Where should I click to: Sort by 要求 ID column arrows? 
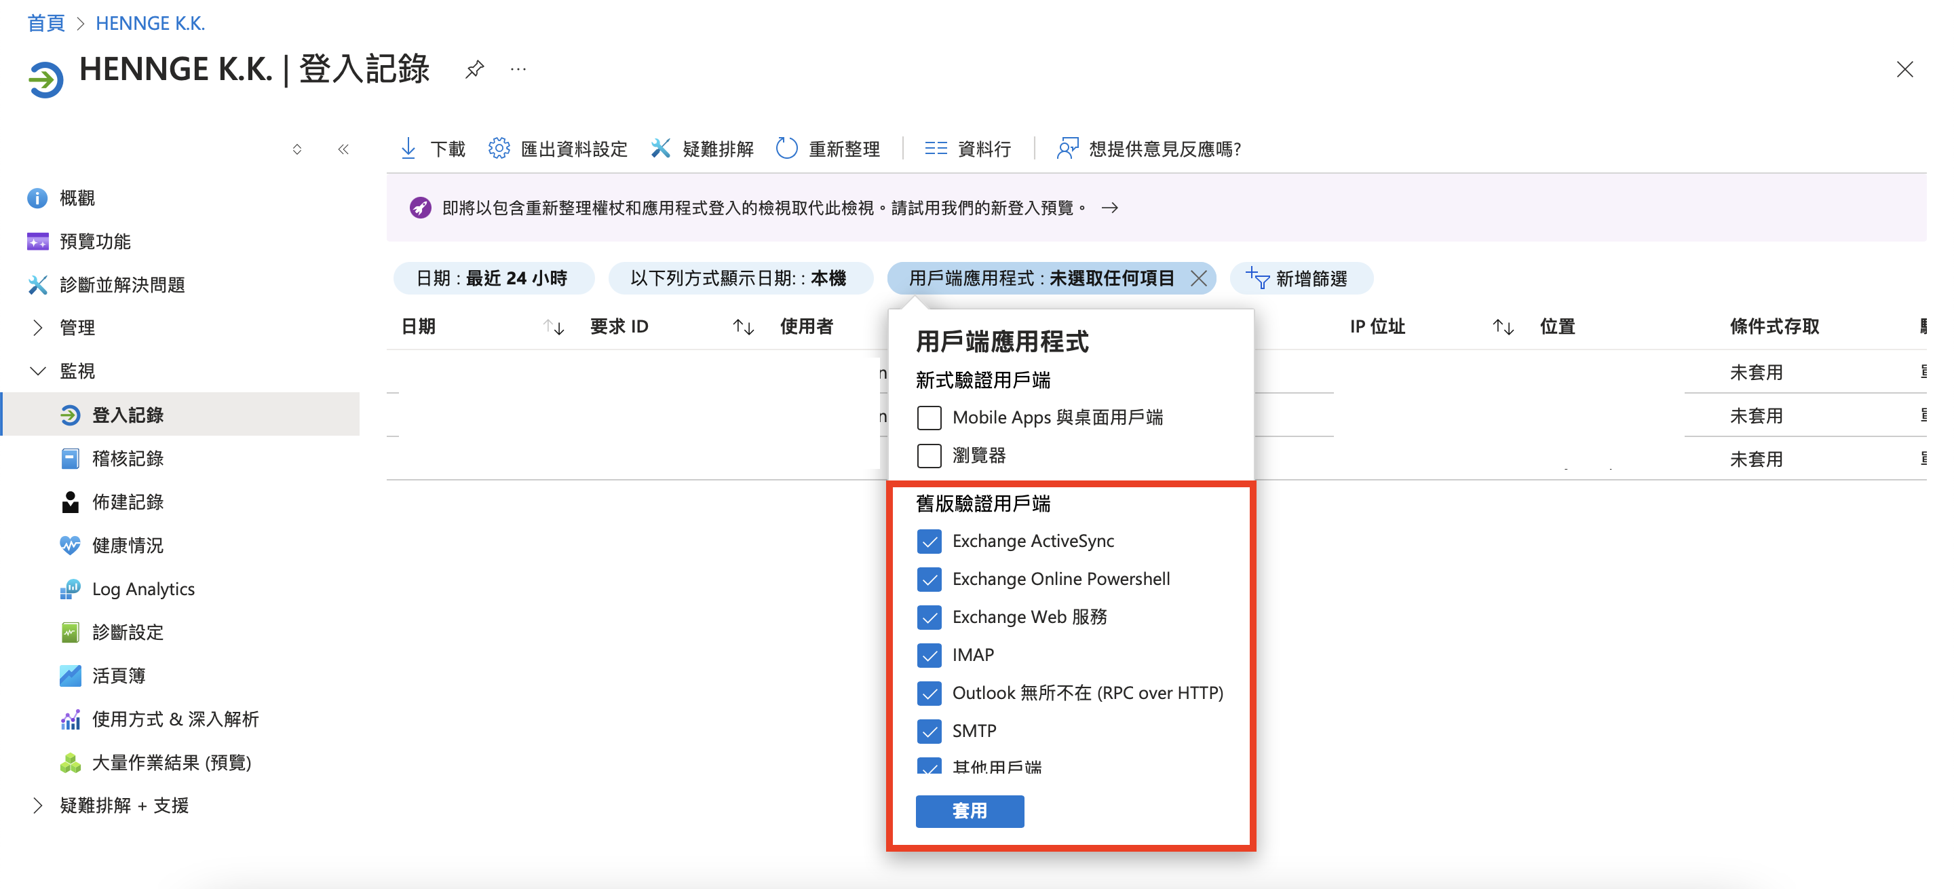pos(744,327)
